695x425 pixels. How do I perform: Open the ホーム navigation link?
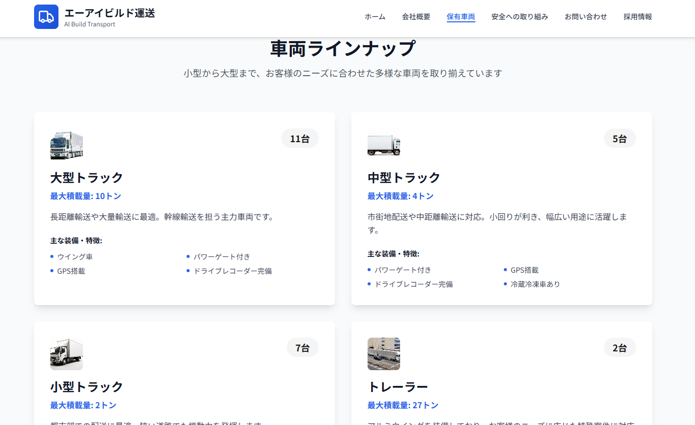pos(375,17)
